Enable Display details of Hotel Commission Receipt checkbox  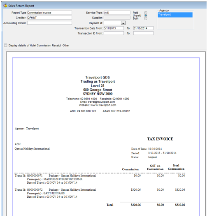click(5, 45)
